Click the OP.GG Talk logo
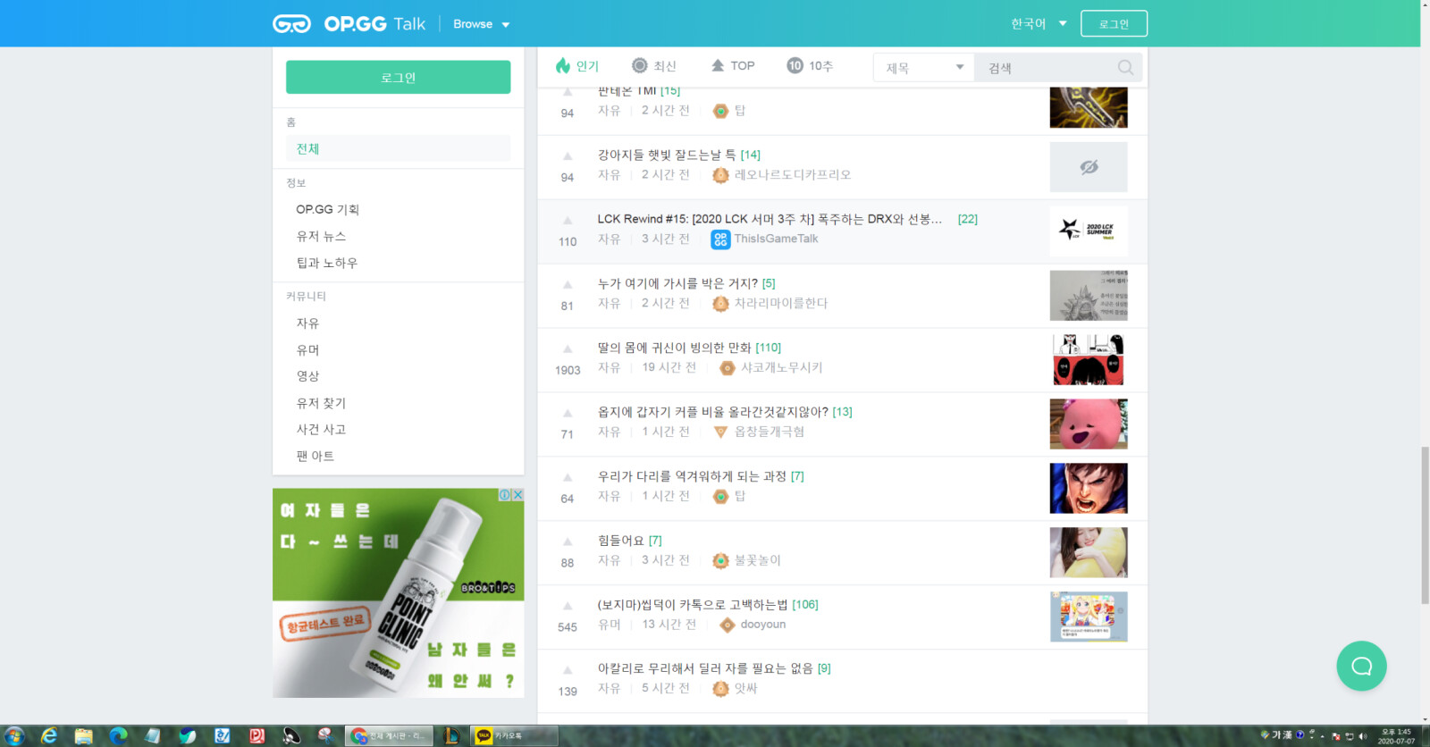Viewport: 1430px width, 747px height. coord(349,24)
